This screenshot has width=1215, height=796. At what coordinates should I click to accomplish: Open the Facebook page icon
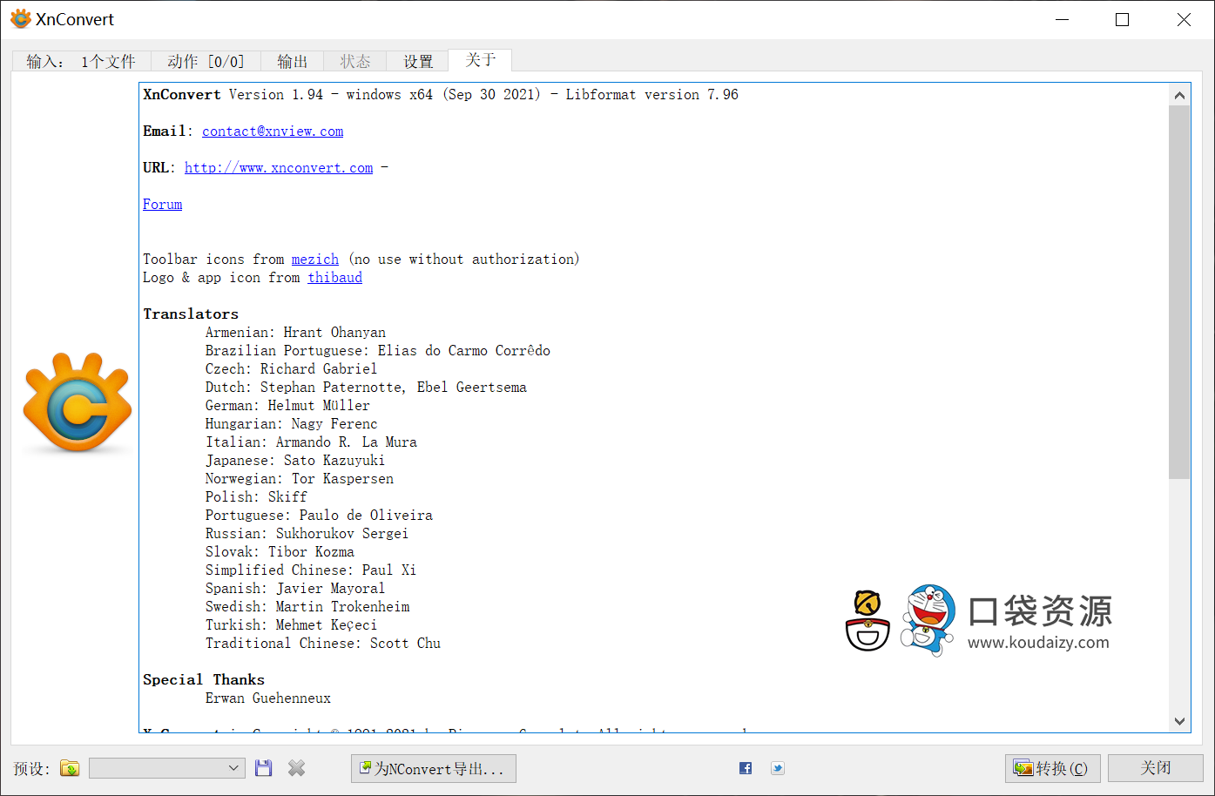click(746, 768)
